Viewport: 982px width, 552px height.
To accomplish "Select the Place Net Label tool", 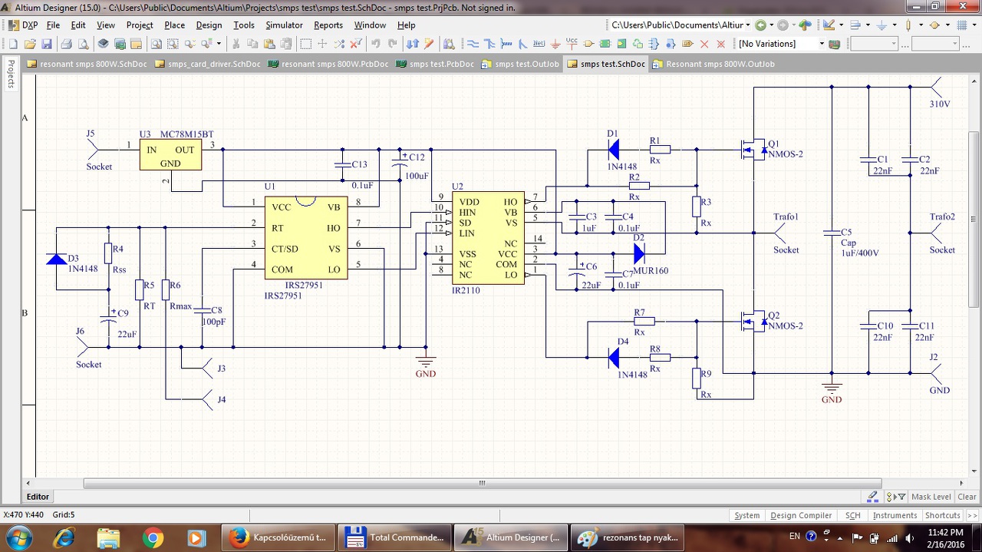I will (539, 44).
